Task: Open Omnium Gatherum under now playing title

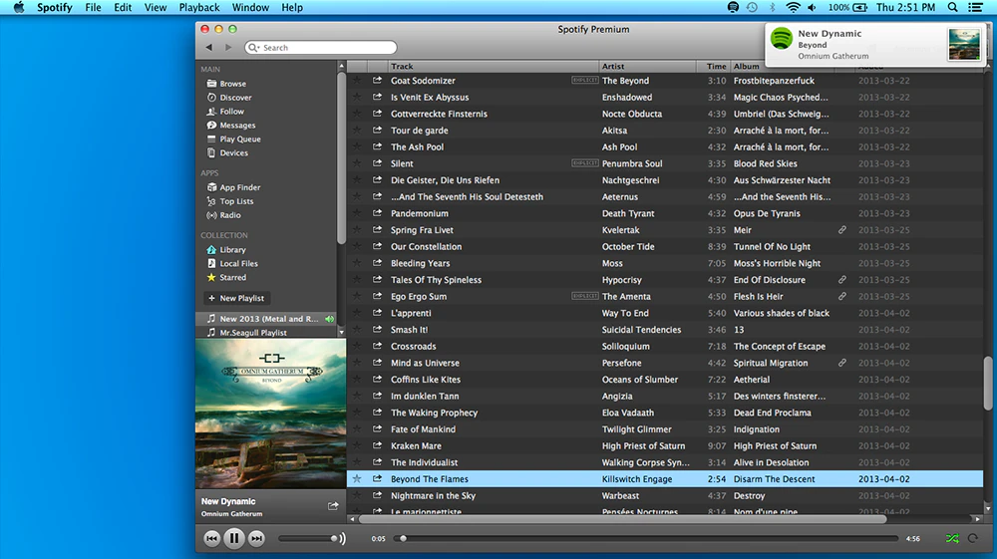Action: point(231,514)
